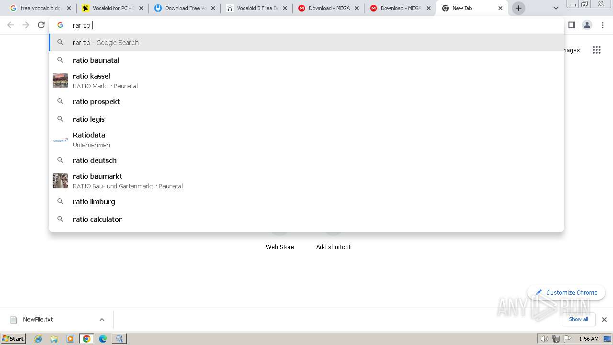Go forward with the forward arrow
Screen dimensions: 613x345
(26, 25)
